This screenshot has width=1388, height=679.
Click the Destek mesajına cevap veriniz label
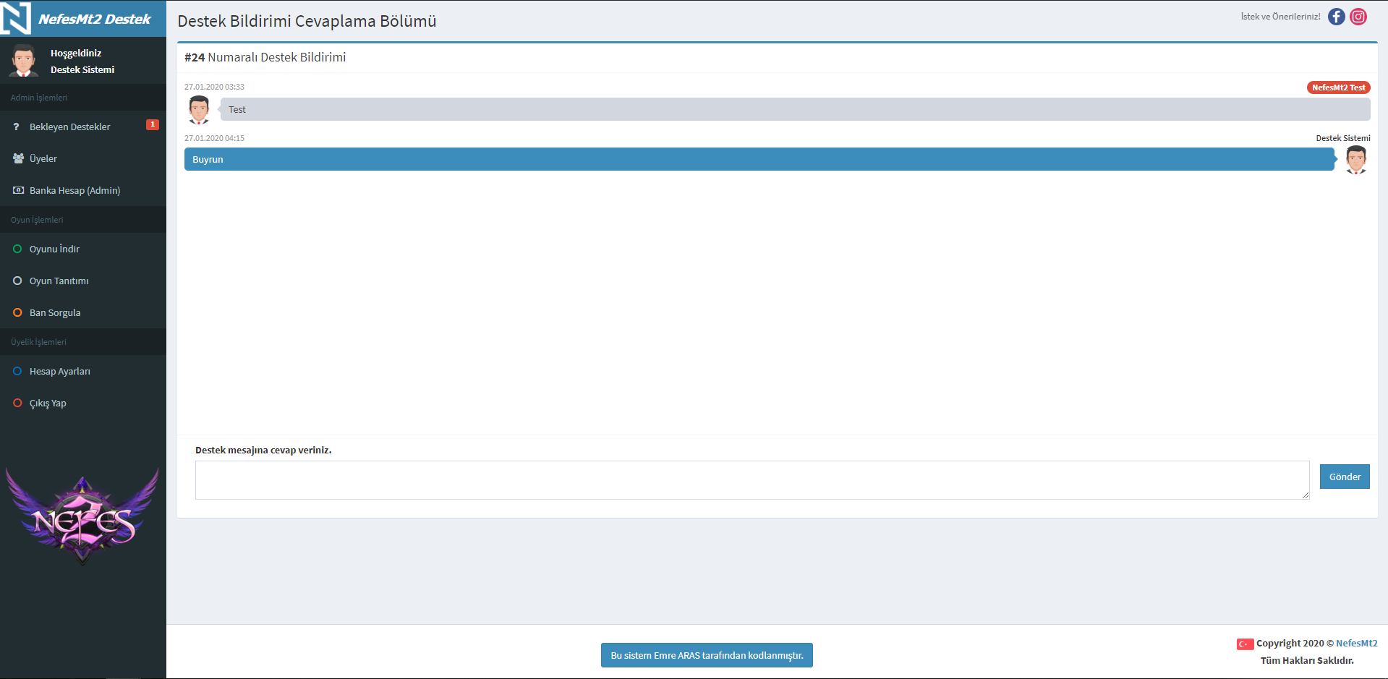click(263, 450)
